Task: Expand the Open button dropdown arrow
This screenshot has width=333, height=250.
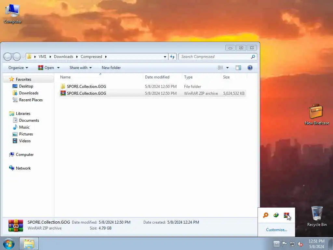Action: click(x=59, y=68)
